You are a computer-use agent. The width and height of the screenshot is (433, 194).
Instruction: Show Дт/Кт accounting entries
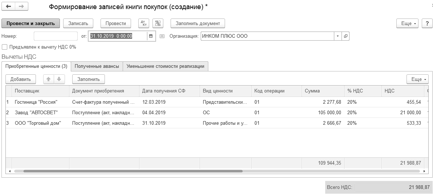tap(144, 23)
